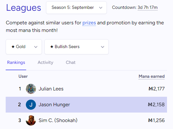Open the prizes link

[89, 23]
